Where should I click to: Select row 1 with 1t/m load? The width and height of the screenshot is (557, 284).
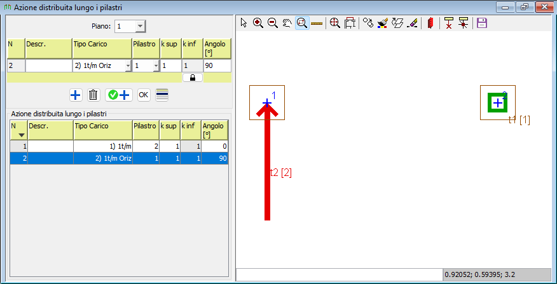[102, 147]
